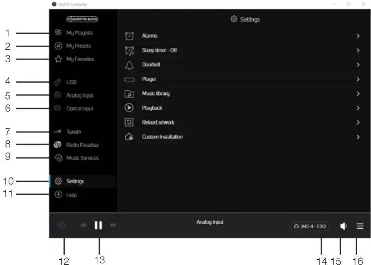Screen dimensions: 371x265
Task: Click the Reload artwork refresh icon
Action: pos(129,122)
